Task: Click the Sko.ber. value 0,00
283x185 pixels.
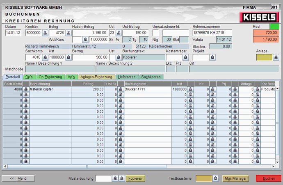Action: [x=221, y=46]
